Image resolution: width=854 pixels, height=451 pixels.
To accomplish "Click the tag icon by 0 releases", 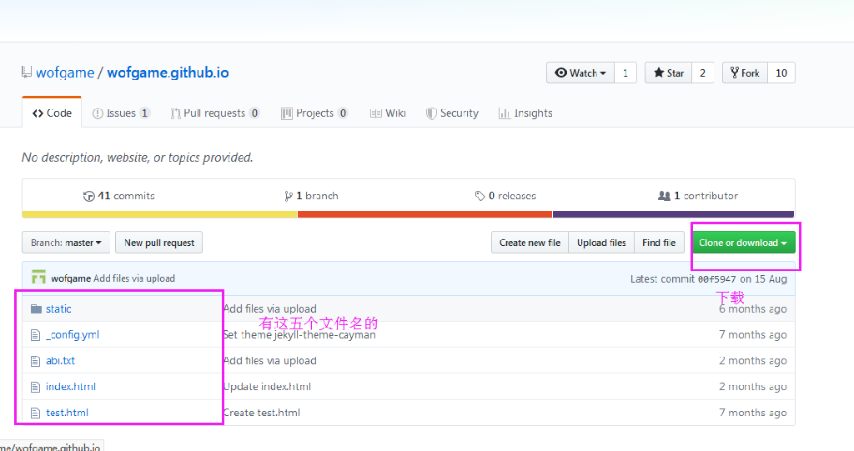I will tap(480, 196).
